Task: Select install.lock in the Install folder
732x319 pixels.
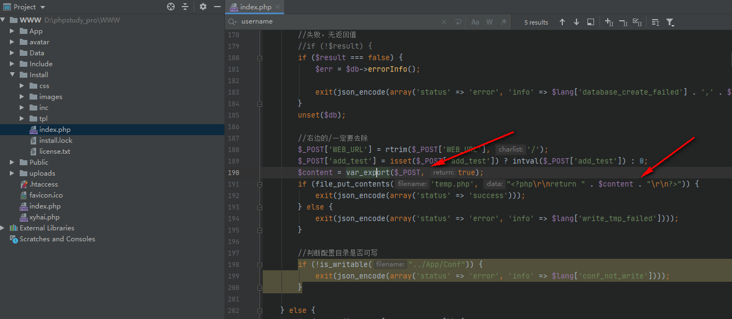Action: [x=56, y=141]
